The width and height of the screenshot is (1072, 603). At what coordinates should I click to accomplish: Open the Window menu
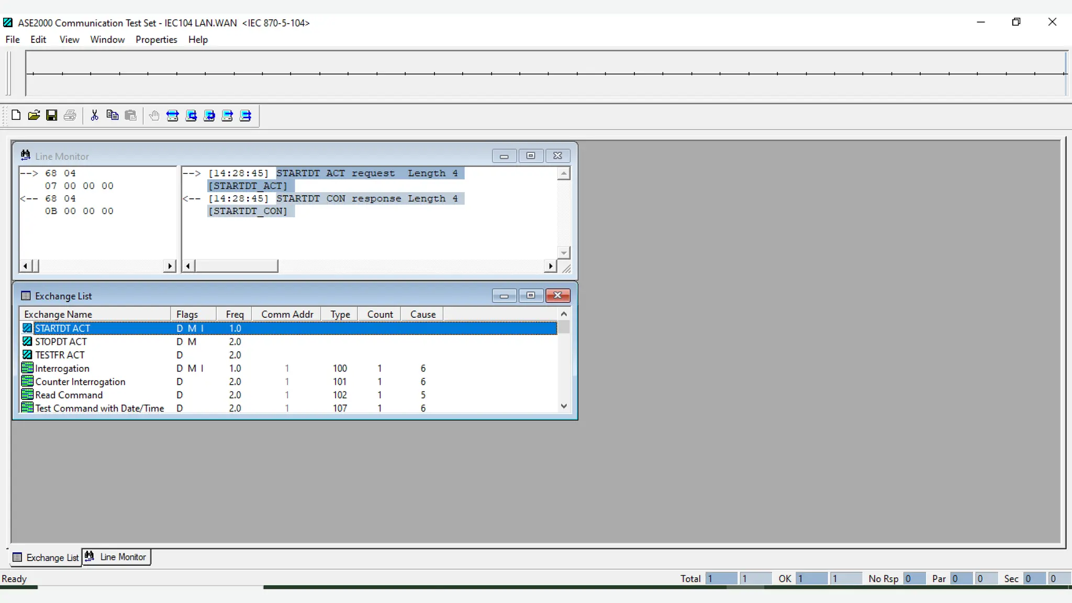pos(107,40)
